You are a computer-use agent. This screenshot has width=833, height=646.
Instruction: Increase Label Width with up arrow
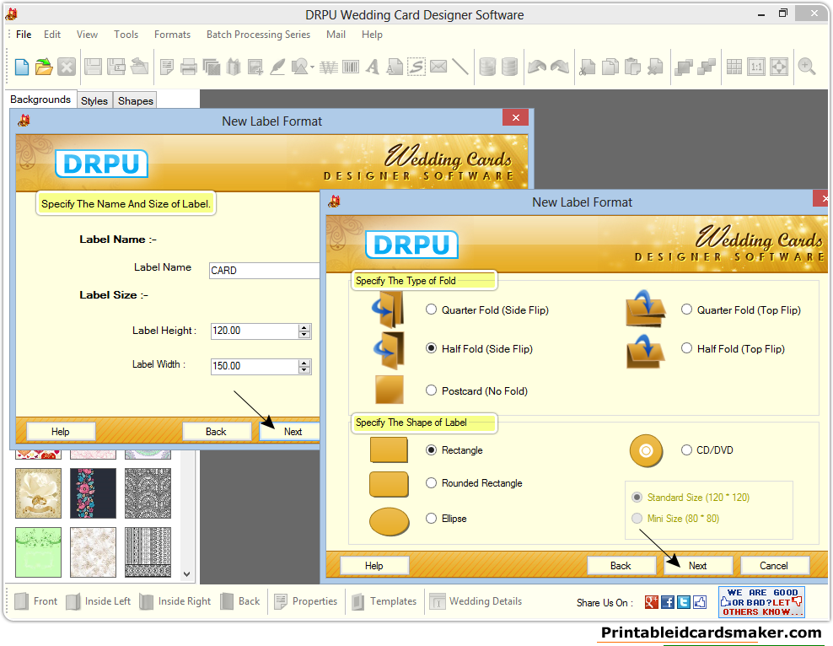(x=304, y=363)
